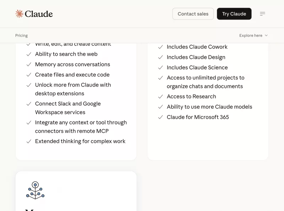This screenshot has width=284, height=211.
Task: Click the text 'Create files and execute code'
Action: tap(72, 75)
